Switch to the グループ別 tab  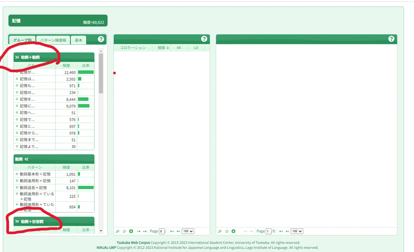point(22,40)
